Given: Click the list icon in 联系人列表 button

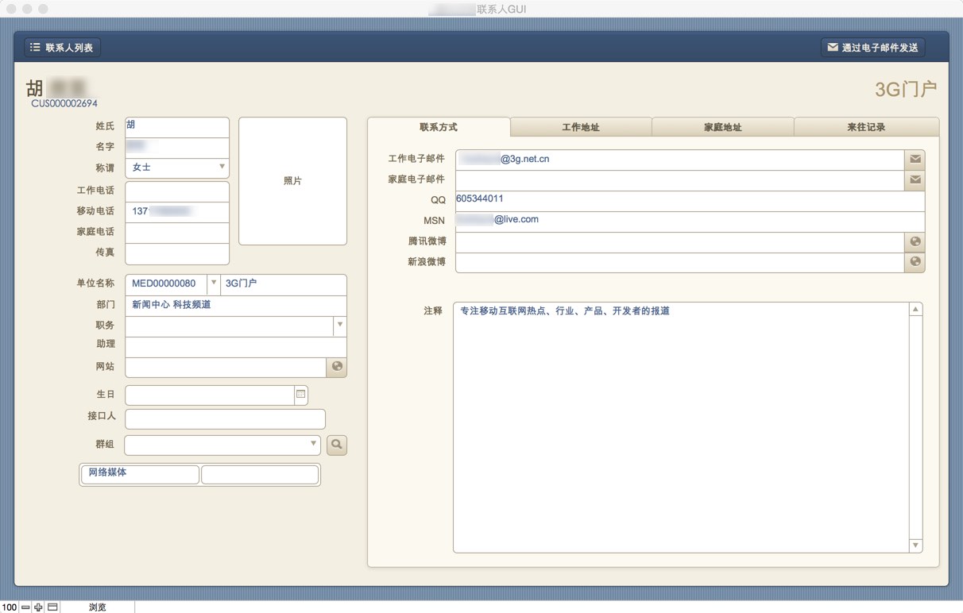Looking at the screenshot, I should [35, 48].
